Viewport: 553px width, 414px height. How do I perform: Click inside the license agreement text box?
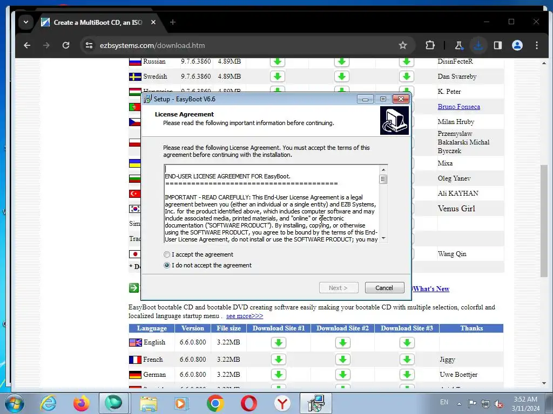click(x=272, y=204)
